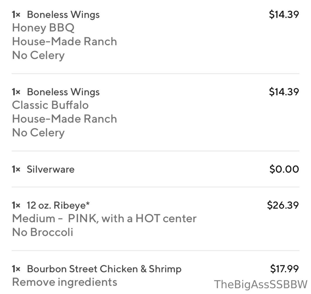Click the $14.39 price of Classic Buffalo wings
311x294 pixels.
pyautogui.click(x=284, y=92)
